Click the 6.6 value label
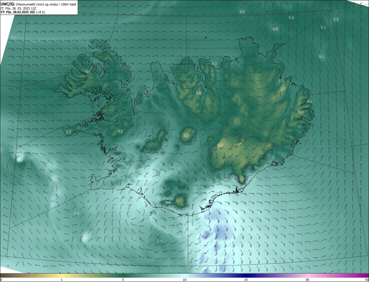Screen dimensions: 369x282 pyautogui.click(x=147, y=92)
